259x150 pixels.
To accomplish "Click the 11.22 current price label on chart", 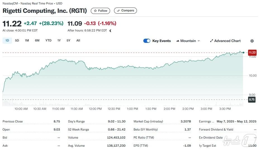I will pos(252,53).
